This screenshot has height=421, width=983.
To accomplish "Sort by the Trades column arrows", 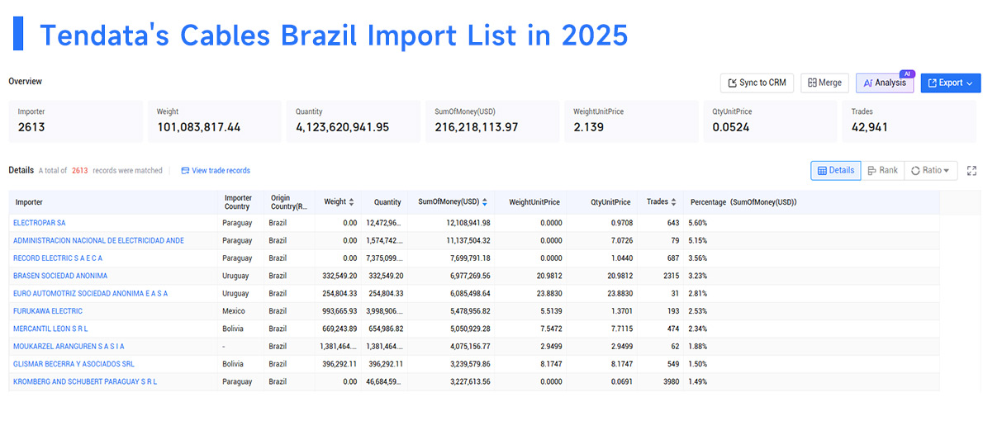I will (673, 202).
